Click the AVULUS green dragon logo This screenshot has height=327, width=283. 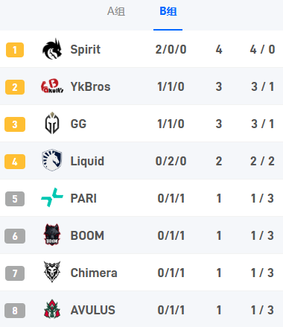(x=52, y=309)
